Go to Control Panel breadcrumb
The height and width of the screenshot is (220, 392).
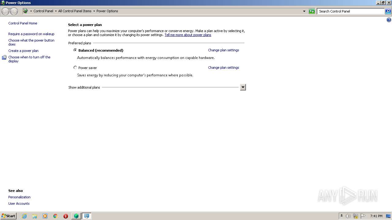coord(43,11)
